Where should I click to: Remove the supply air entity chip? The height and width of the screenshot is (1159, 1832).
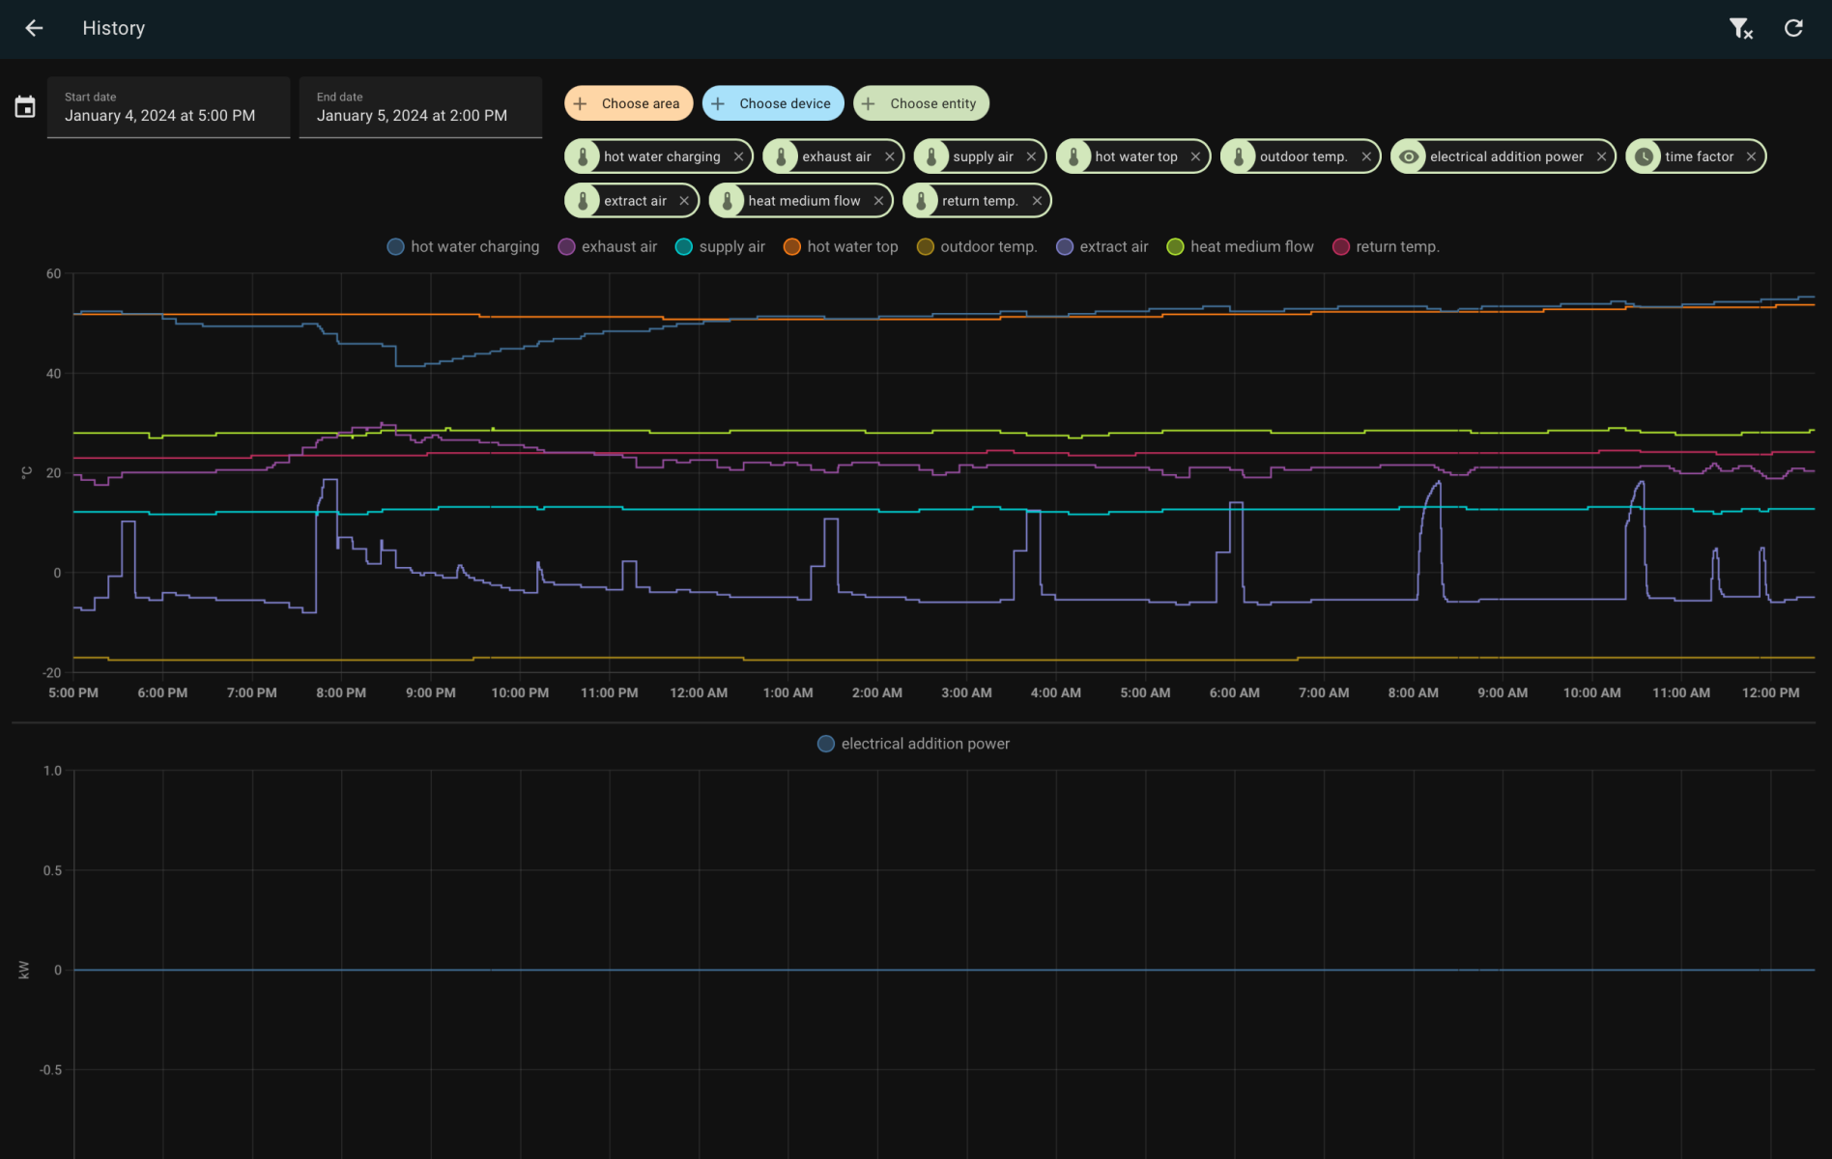(x=1031, y=156)
